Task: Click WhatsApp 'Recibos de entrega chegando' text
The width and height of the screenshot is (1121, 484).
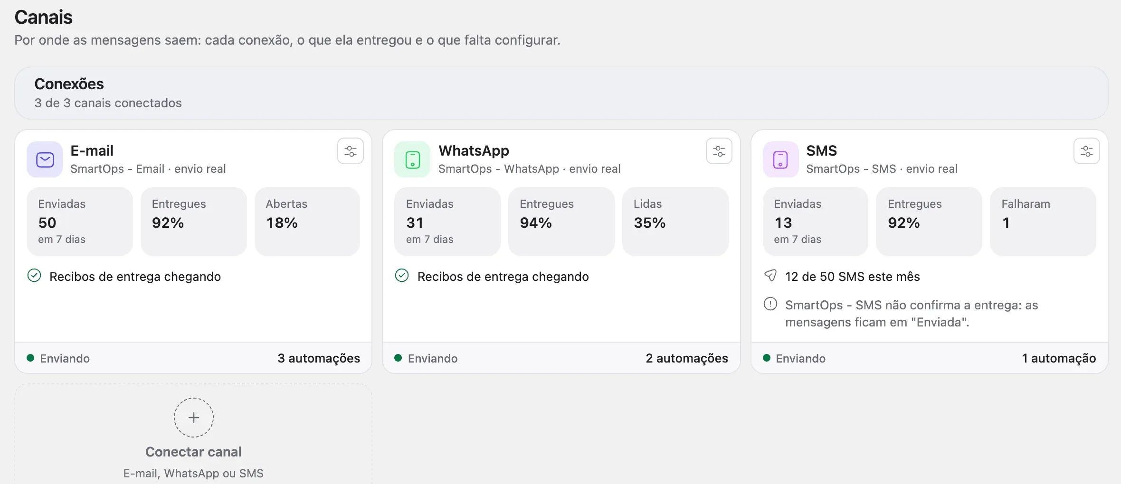Action: tap(503, 277)
